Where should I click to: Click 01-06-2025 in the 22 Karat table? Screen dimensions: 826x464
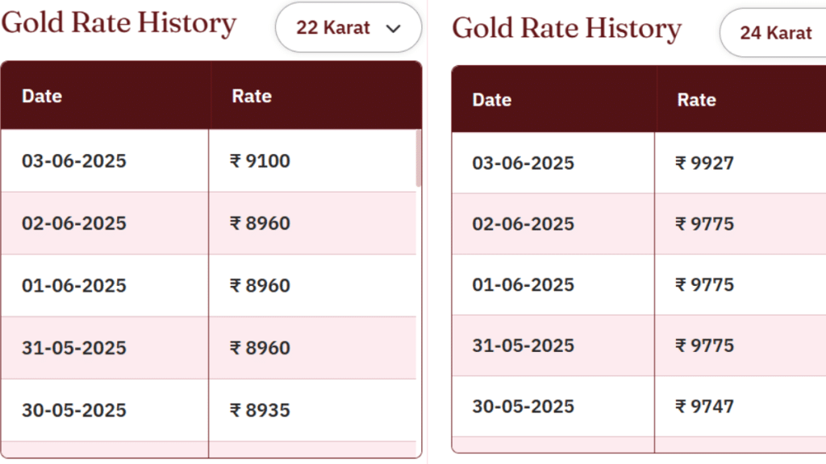(74, 286)
